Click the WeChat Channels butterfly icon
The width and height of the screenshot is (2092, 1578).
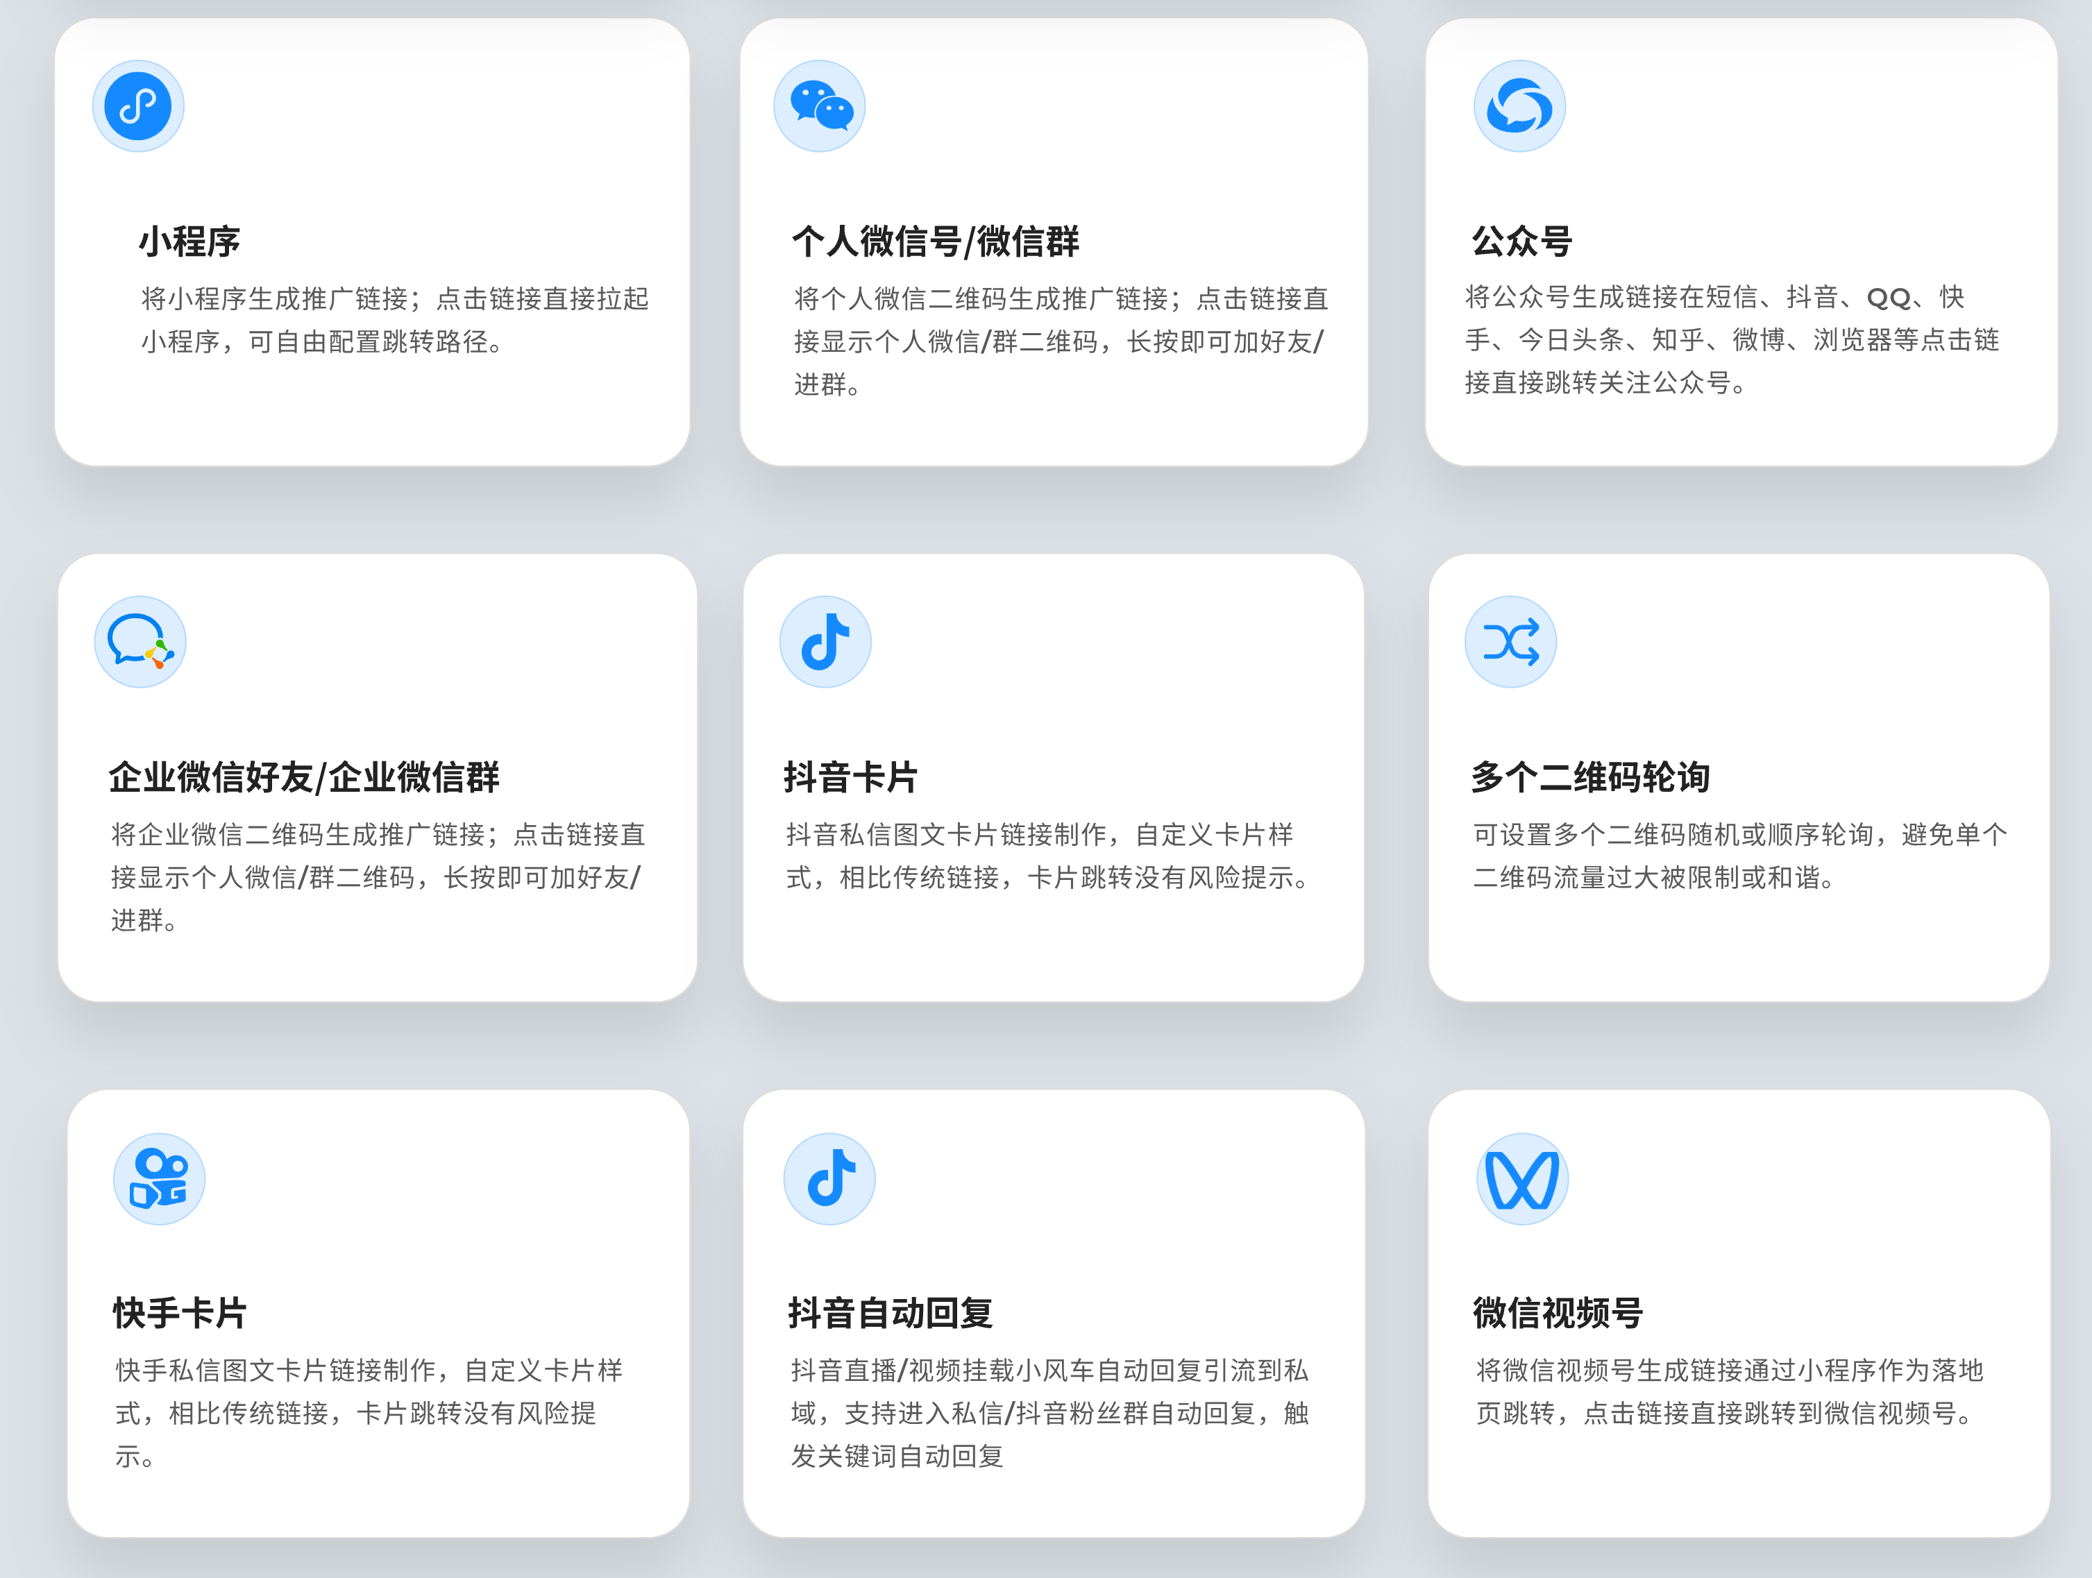coord(1523,1179)
